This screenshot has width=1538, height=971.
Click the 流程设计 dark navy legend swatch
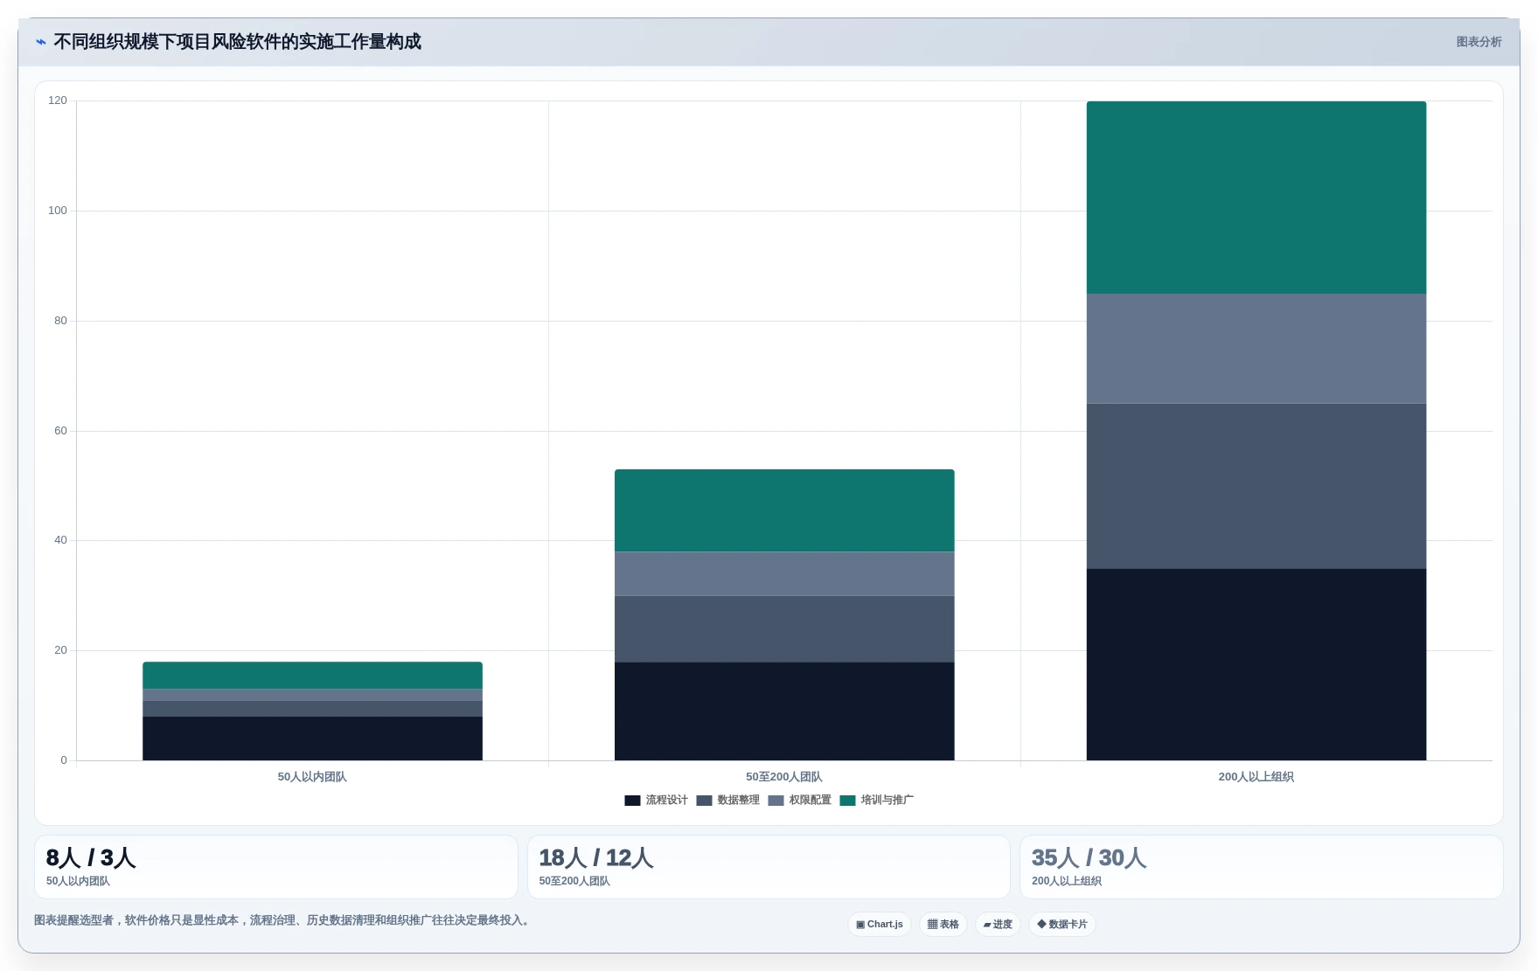632,801
